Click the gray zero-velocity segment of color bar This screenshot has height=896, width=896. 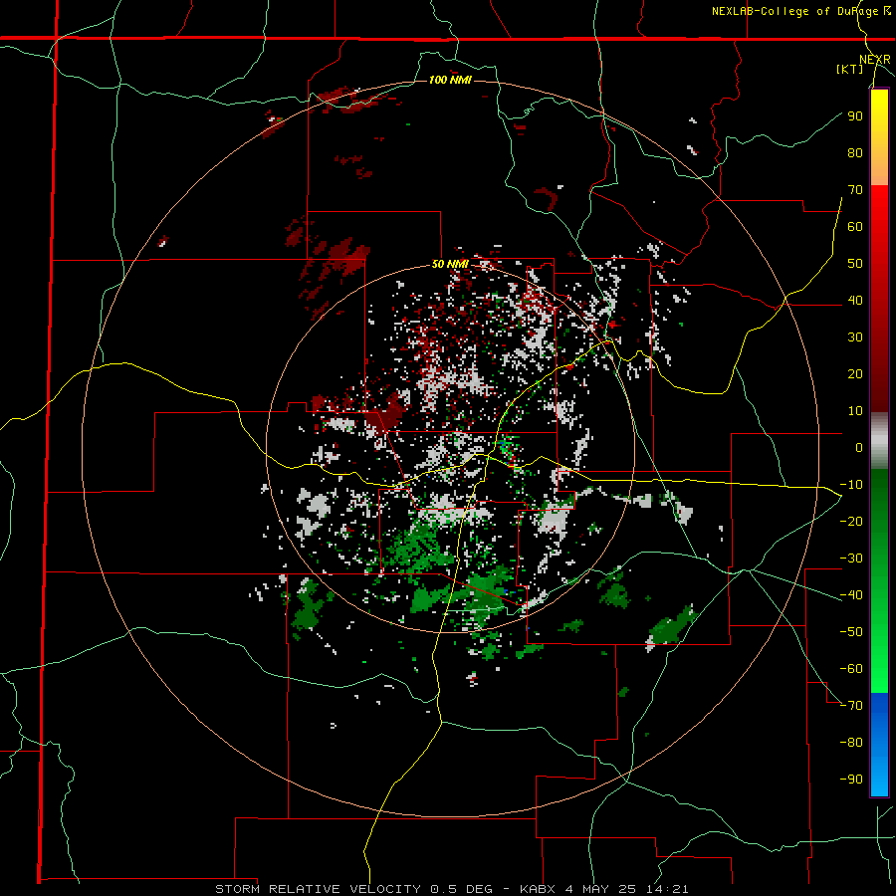click(879, 441)
